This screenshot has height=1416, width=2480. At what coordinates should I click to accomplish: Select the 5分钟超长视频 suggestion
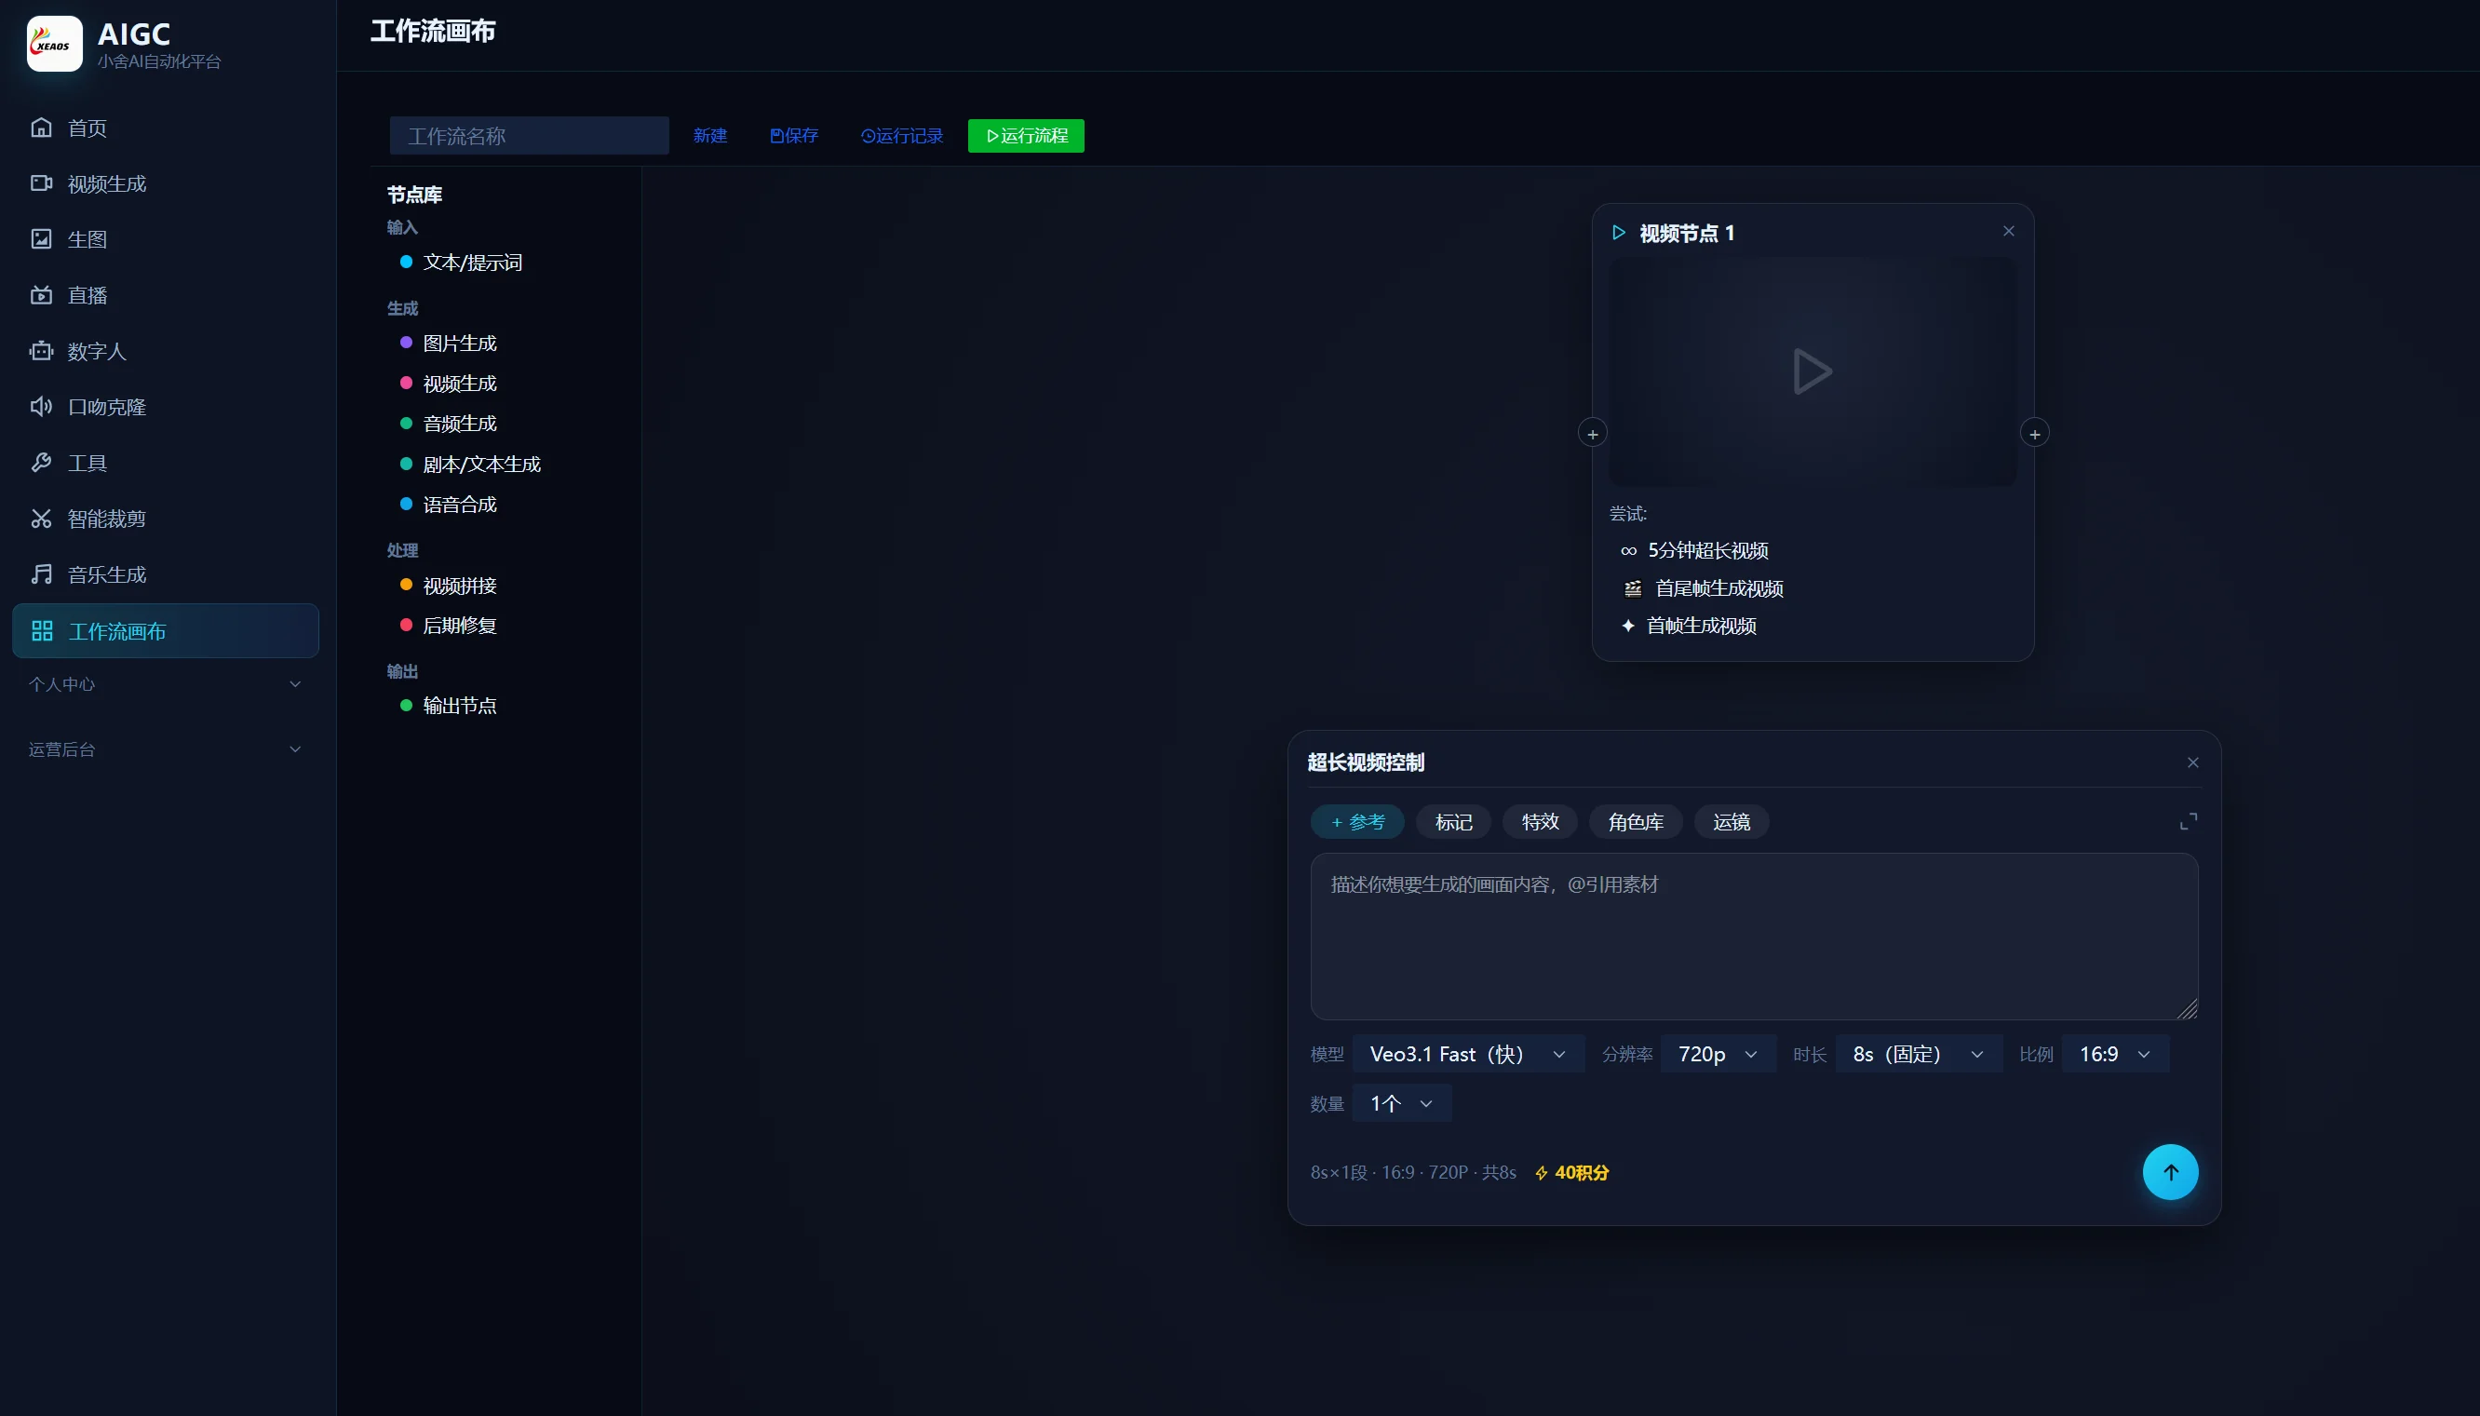click(1693, 550)
